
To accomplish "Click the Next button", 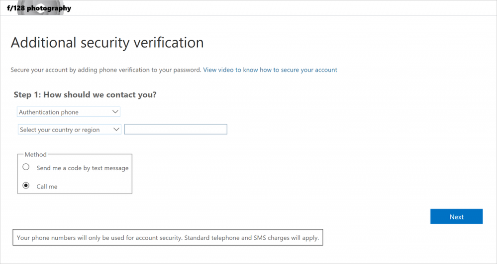I will (x=456, y=216).
